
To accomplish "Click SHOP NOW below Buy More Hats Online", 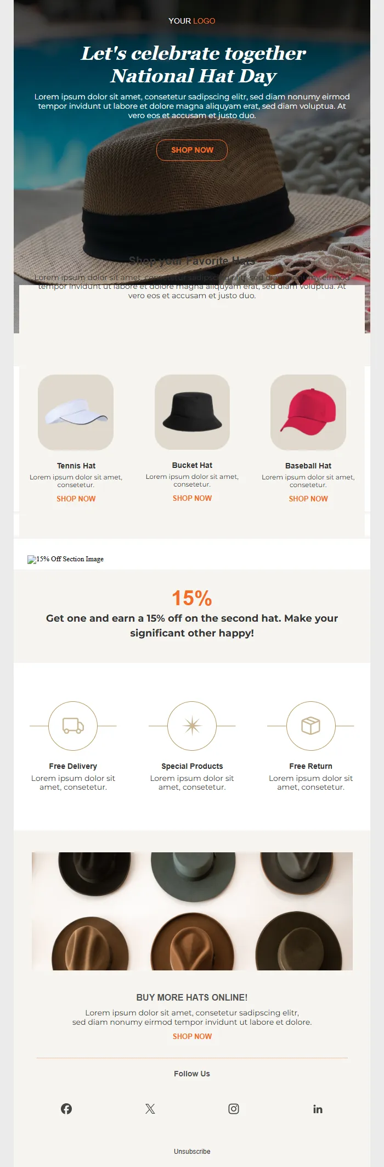I will pos(192,1036).
